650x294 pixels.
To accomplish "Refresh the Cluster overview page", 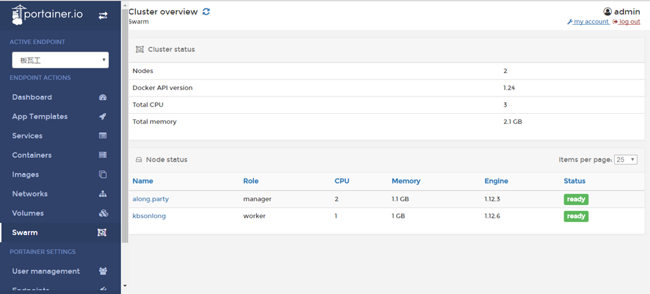I will coord(206,12).
